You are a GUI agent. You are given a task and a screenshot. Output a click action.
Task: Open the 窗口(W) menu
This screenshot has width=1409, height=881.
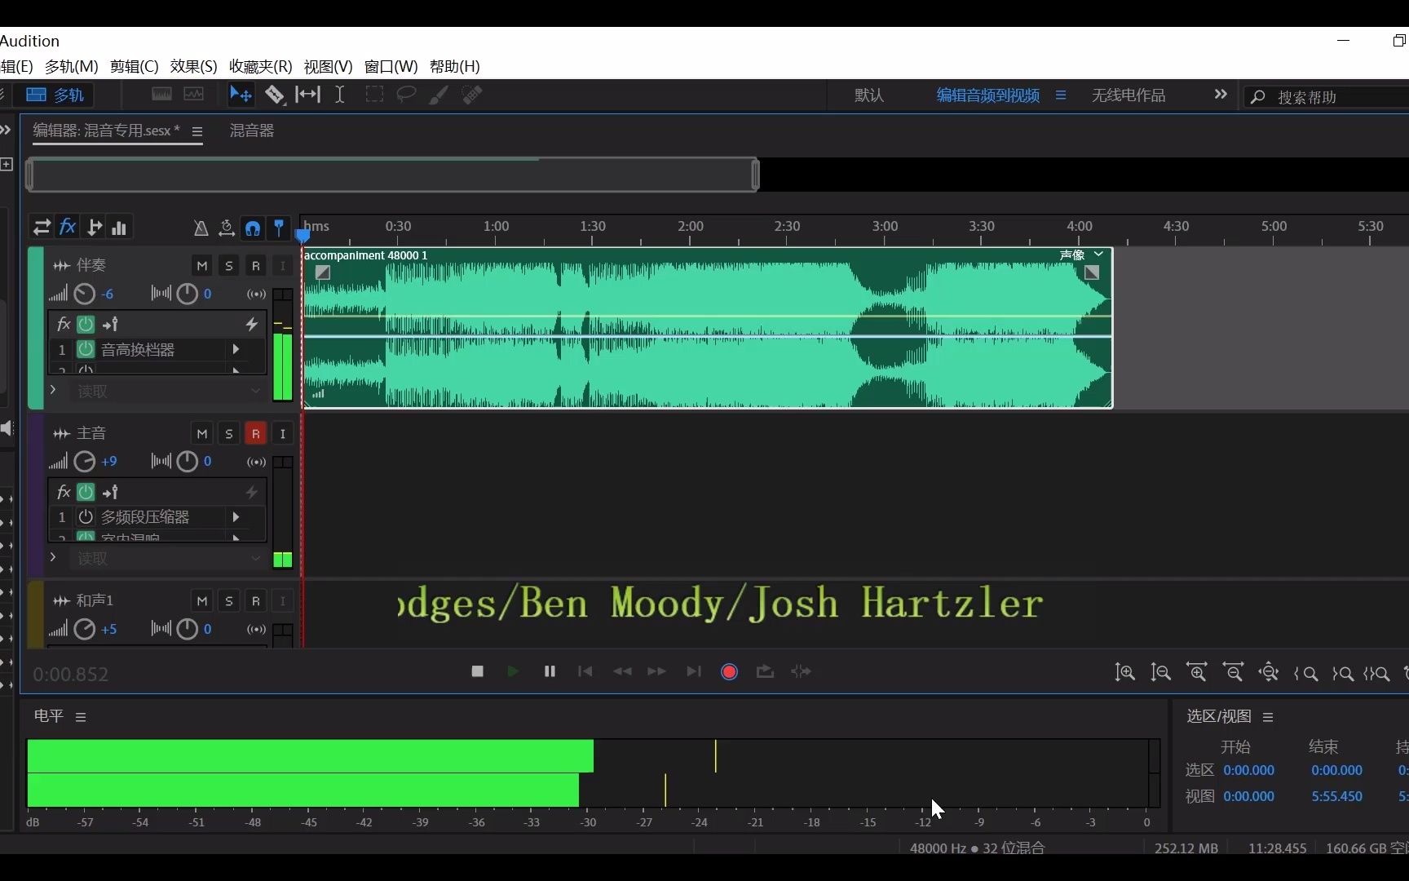pyautogui.click(x=391, y=67)
